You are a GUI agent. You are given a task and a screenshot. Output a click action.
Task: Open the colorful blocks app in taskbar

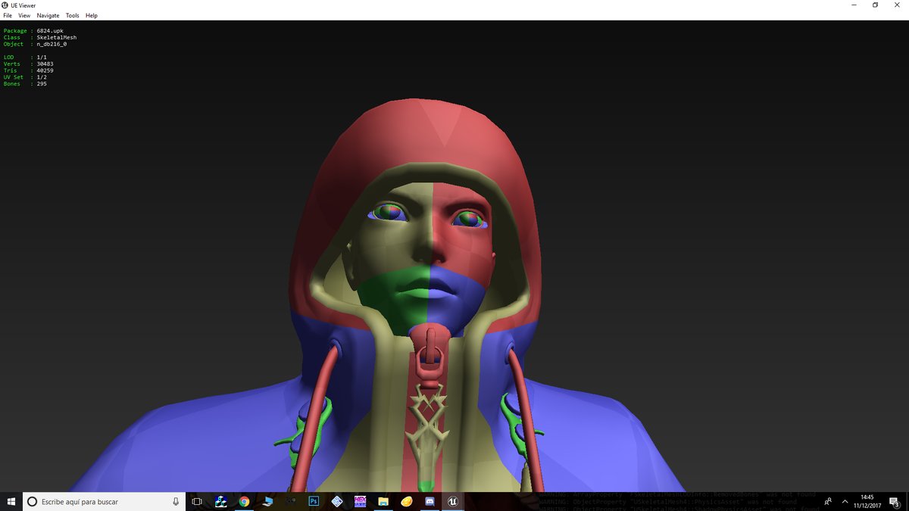220,501
